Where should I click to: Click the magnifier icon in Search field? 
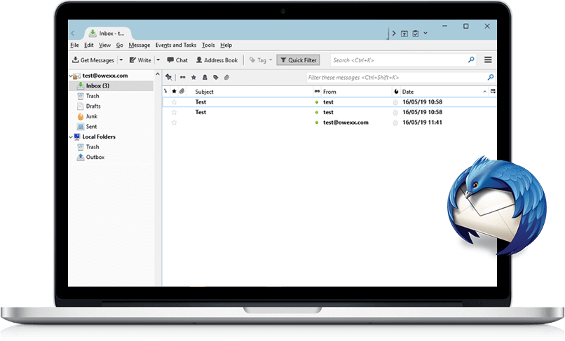(471, 60)
